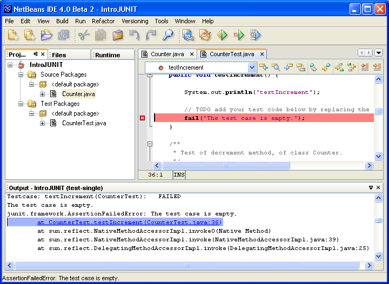389x284 pixels.
Task: Click the Find magnifying glass toolbar icon
Action: tap(167, 35)
